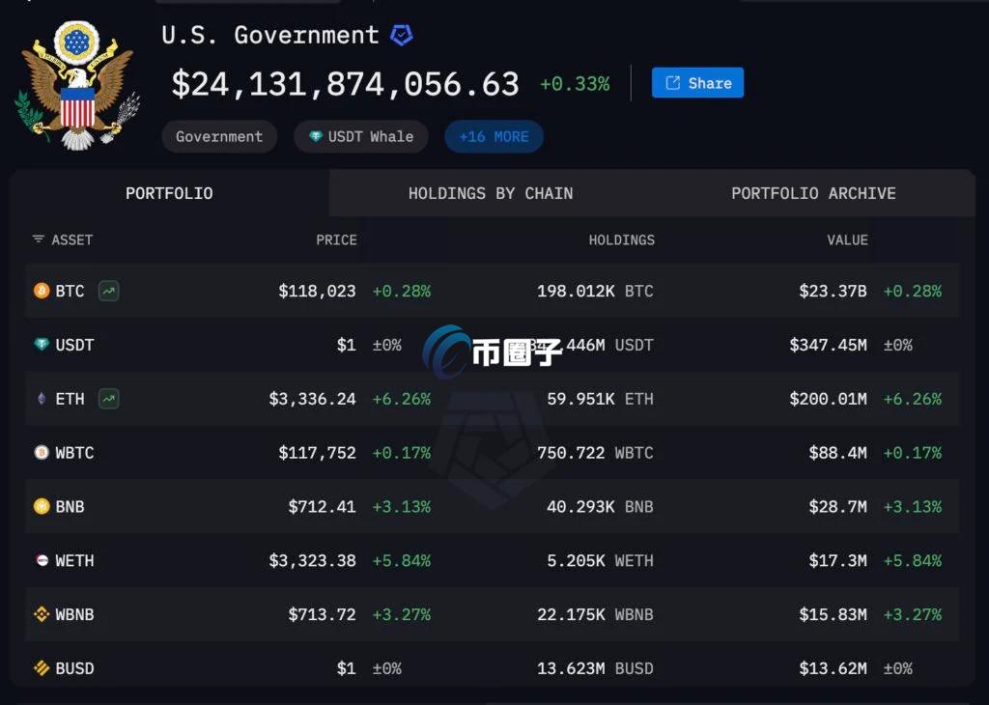Click the WETH token icon
The image size is (989, 705).
click(42, 560)
